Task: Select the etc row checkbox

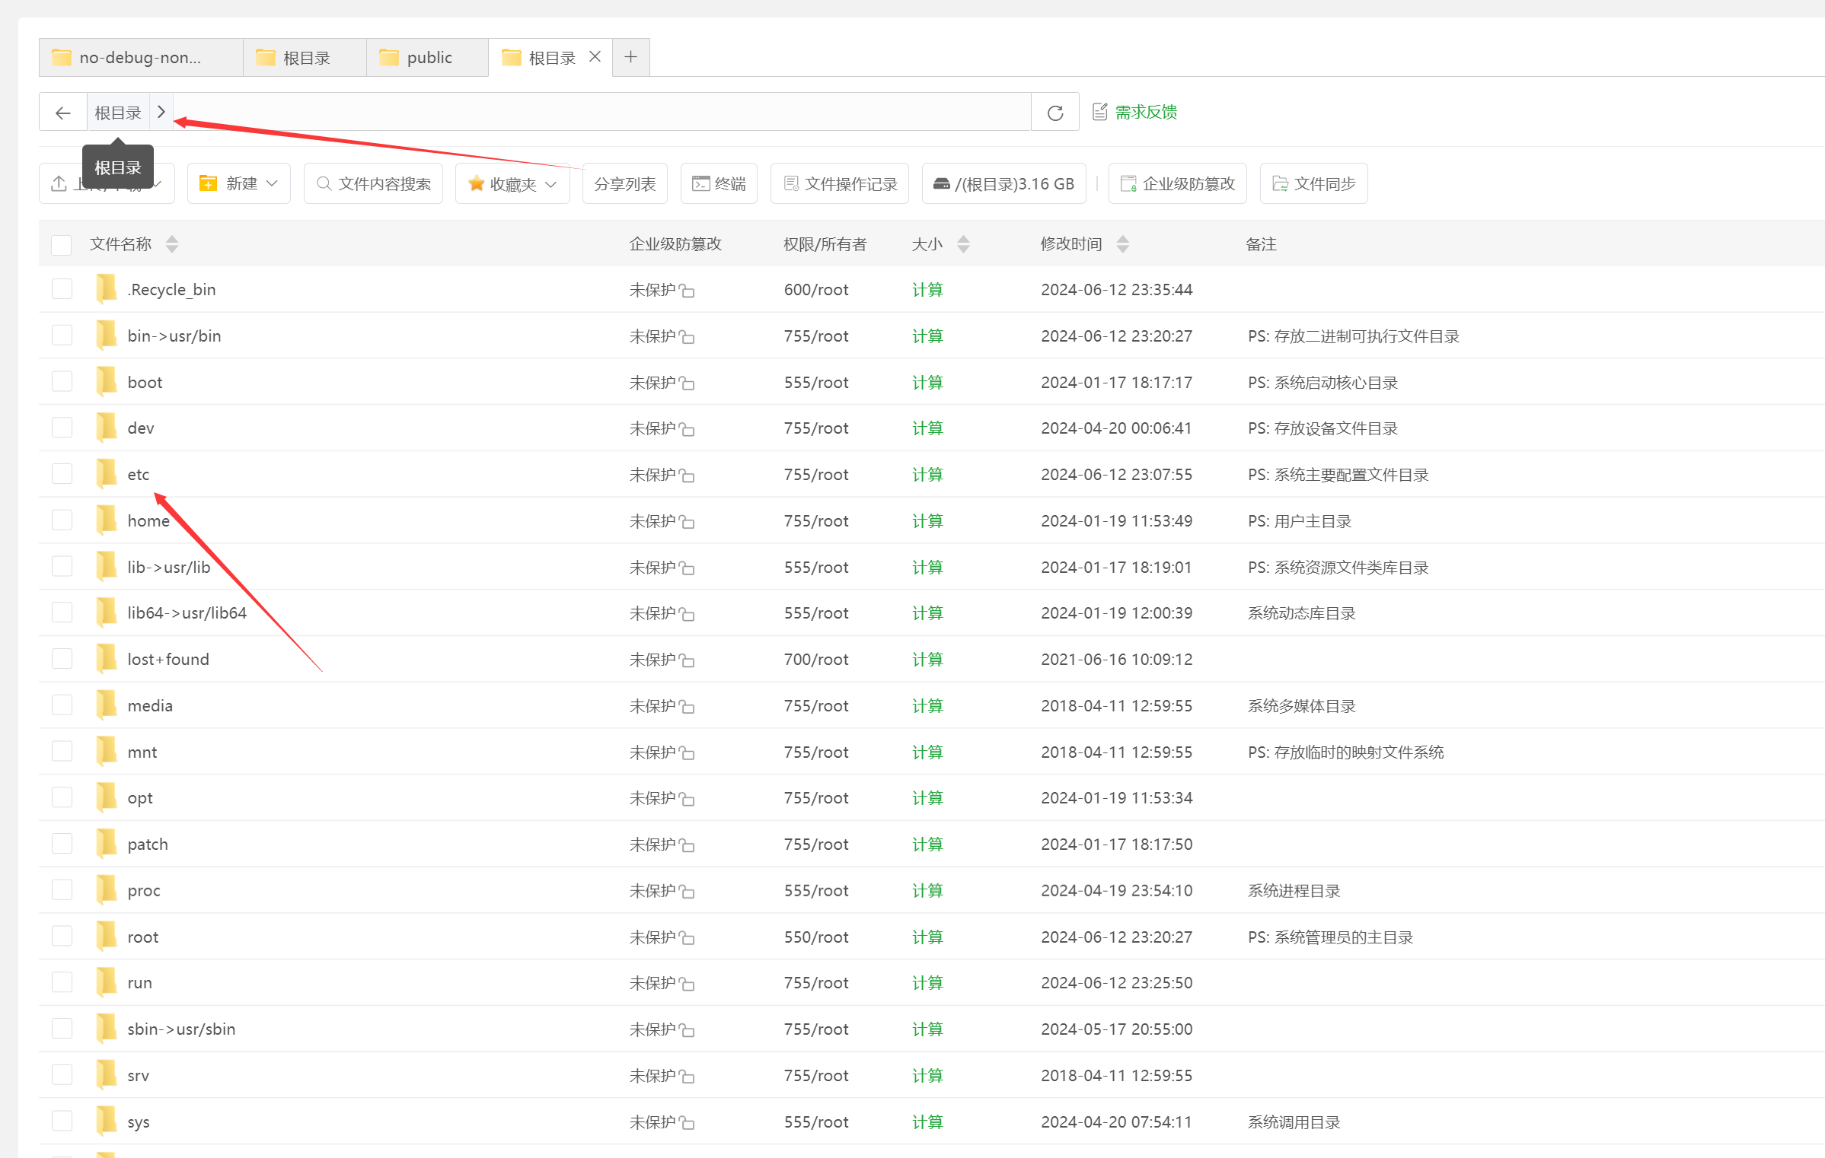Action: [x=62, y=474]
